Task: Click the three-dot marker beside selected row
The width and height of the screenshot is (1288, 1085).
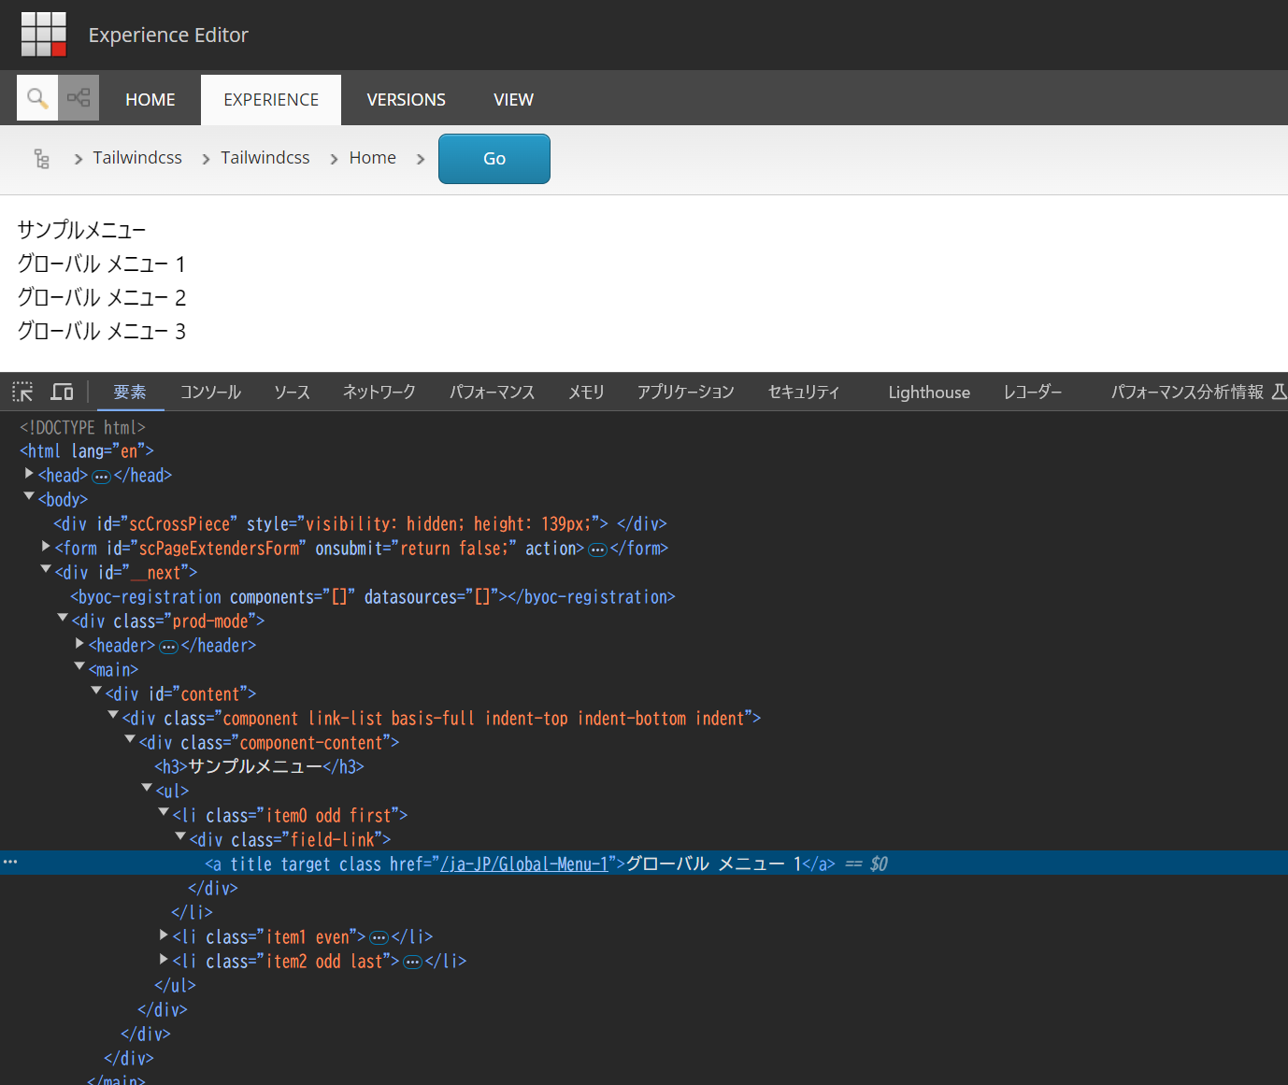Action: point(10,862)
